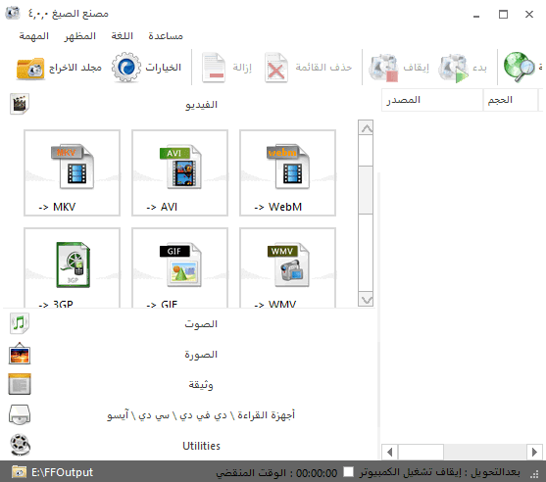Viewport: 546px width, 482px height.
Task: Click the task list scroll left arrow
Action: click(x=390, y=452)
